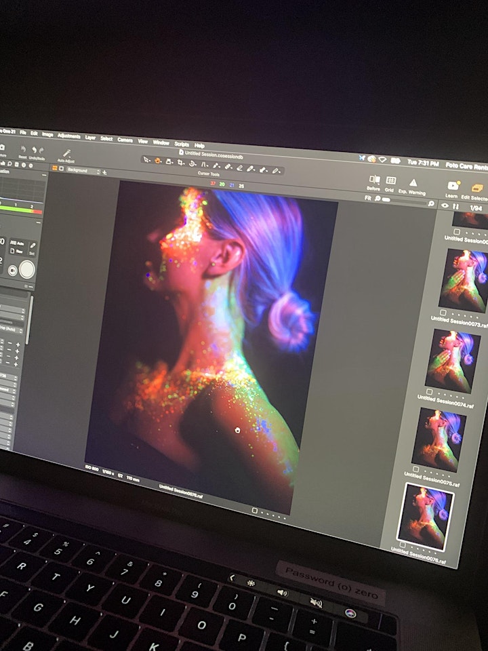Viewport: 488px width, 651px height.
Task: Click the Set white balance picker pencil
Action: pyautogui.click(x=33, y=246)
